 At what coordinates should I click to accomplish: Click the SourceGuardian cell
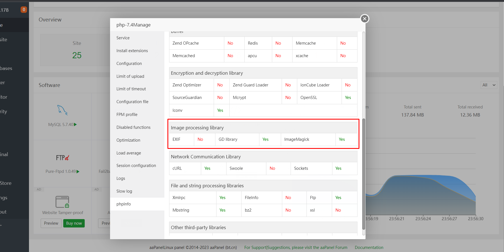pyautogui.click(x=192, y=98)
